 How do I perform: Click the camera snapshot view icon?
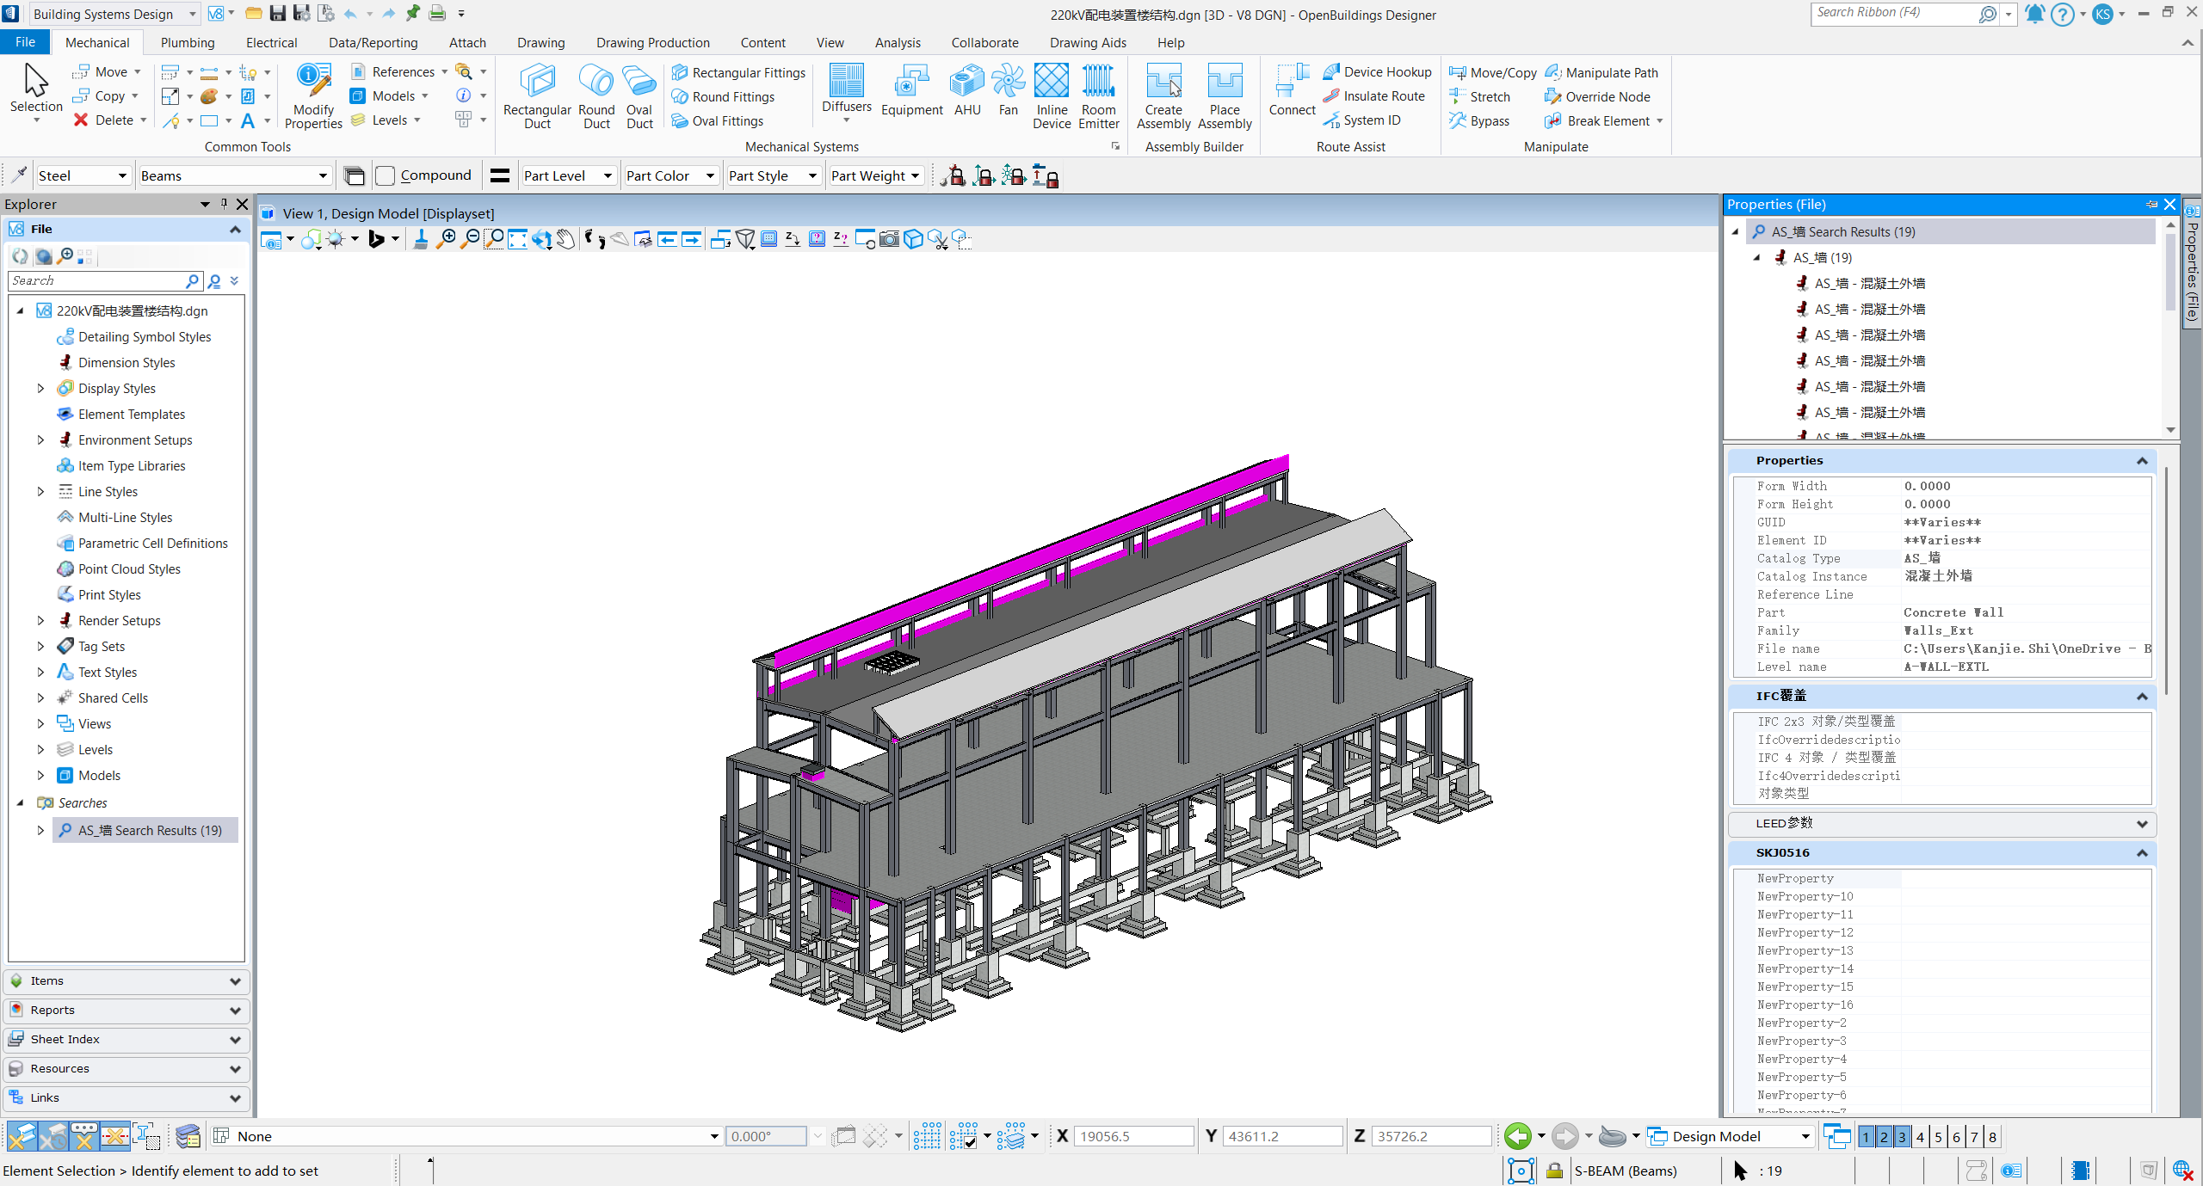(889, 239)
